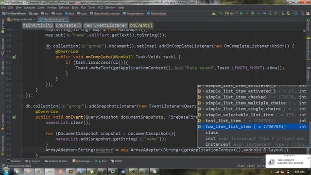
Task: Open the VCS menu
Action: pyautogui.click(x=100, y=8)
